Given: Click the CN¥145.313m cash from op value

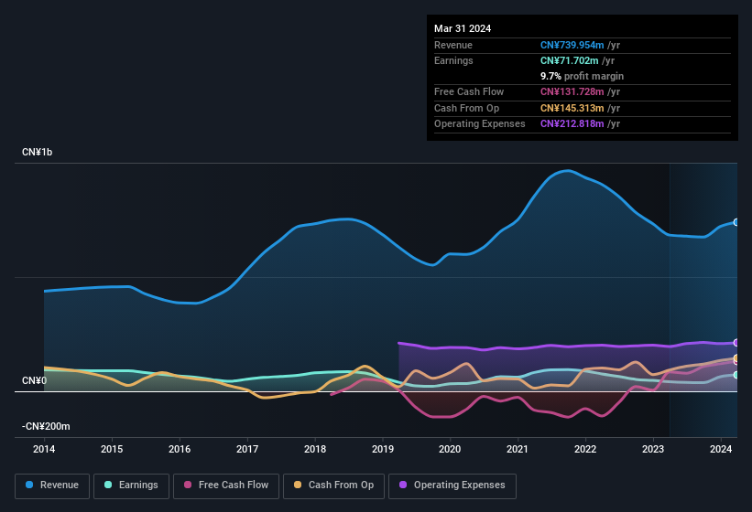Looking at the screenshot, I should 572,108.
